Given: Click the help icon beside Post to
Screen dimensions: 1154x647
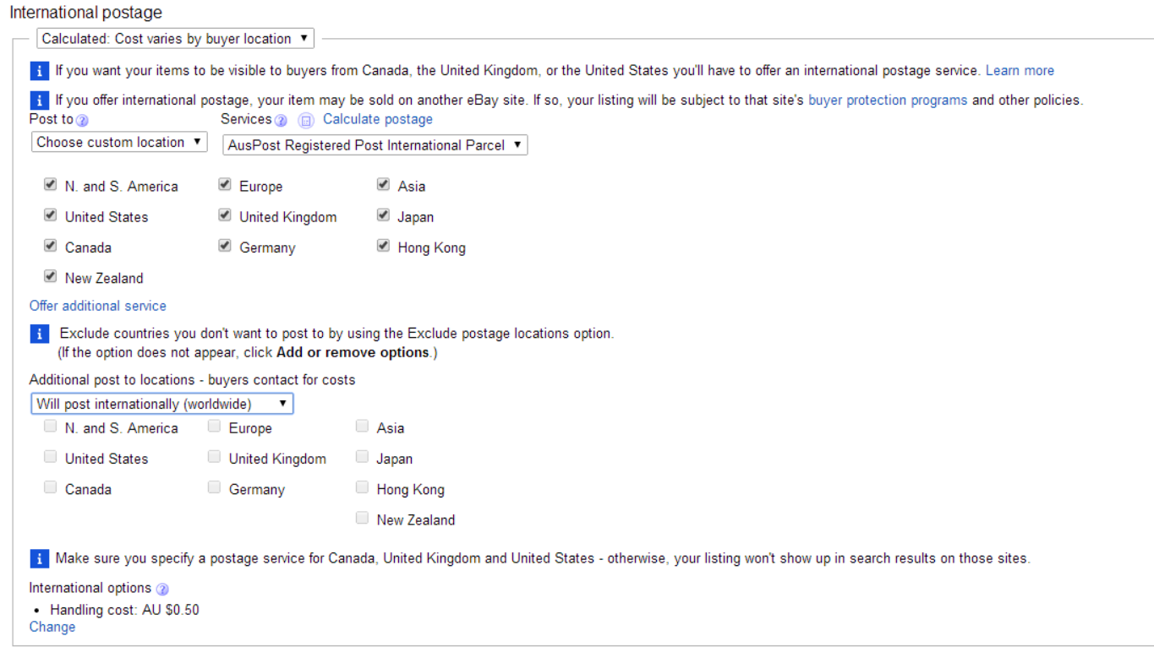Looking at the screenshot, I should tap(83, 121).
